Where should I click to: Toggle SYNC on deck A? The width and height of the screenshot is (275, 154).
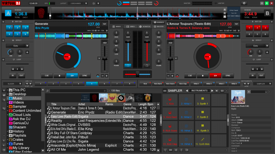(85, 76)
